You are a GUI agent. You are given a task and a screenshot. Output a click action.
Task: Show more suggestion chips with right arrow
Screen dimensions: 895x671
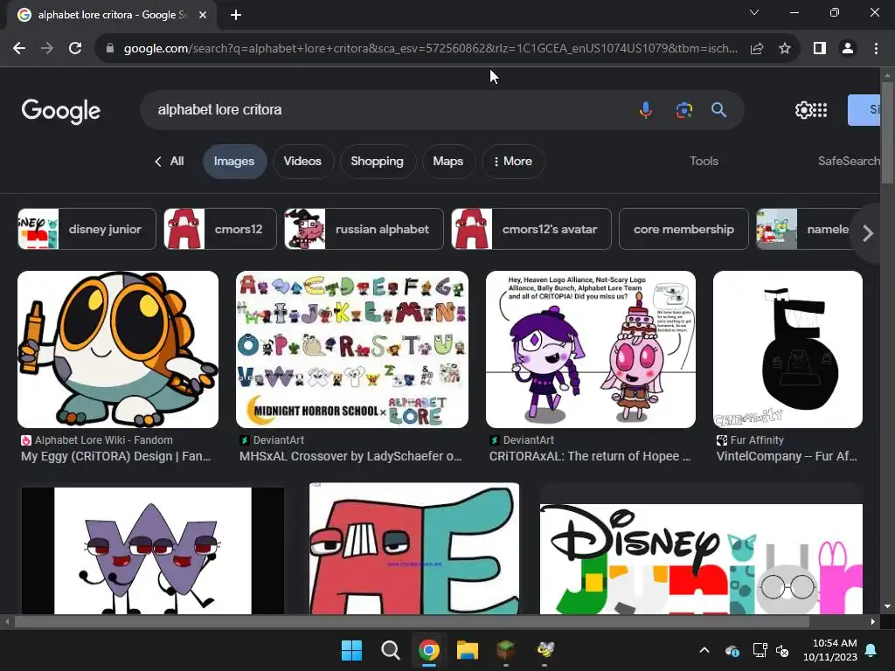(x=868, y=232)
